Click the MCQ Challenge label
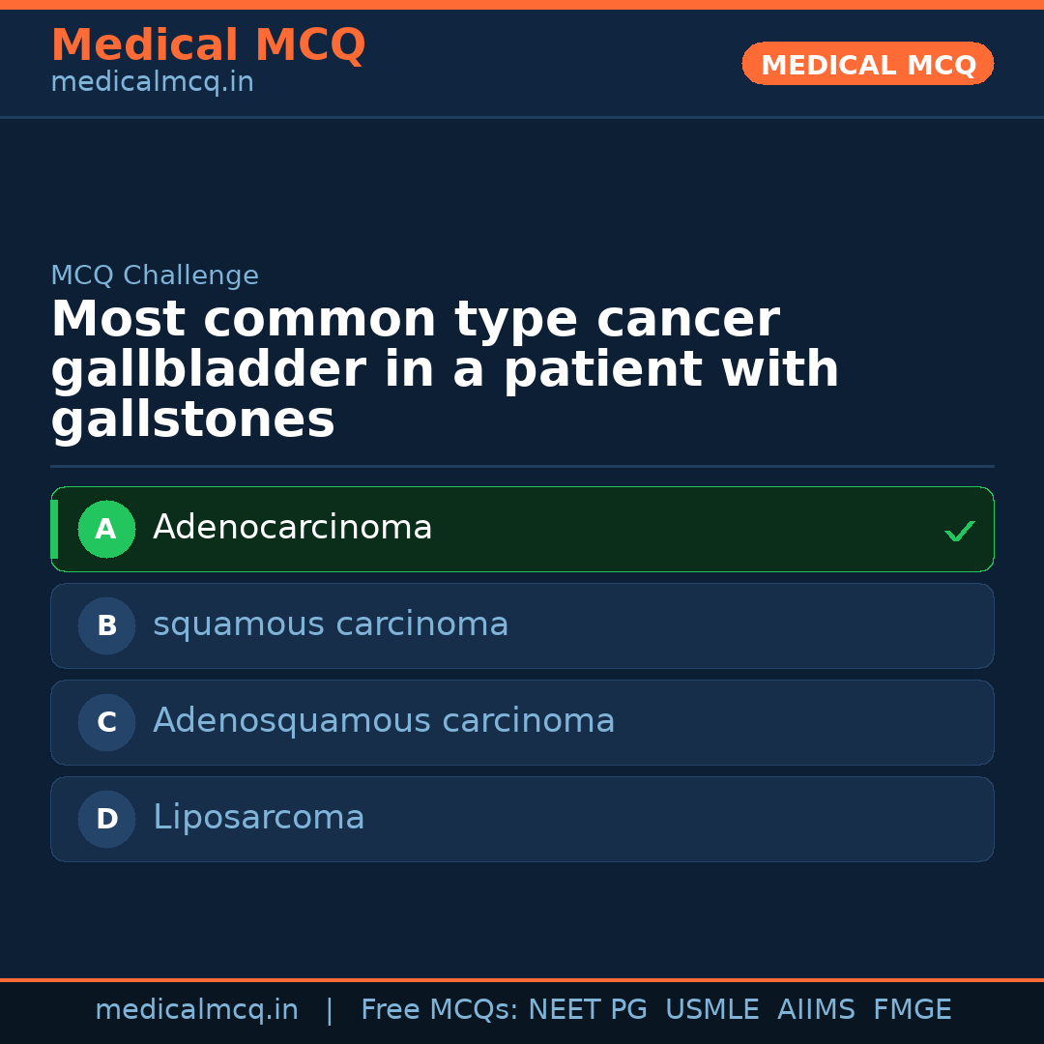This screenshot has height=1044, width=1044. click(155, 275)
